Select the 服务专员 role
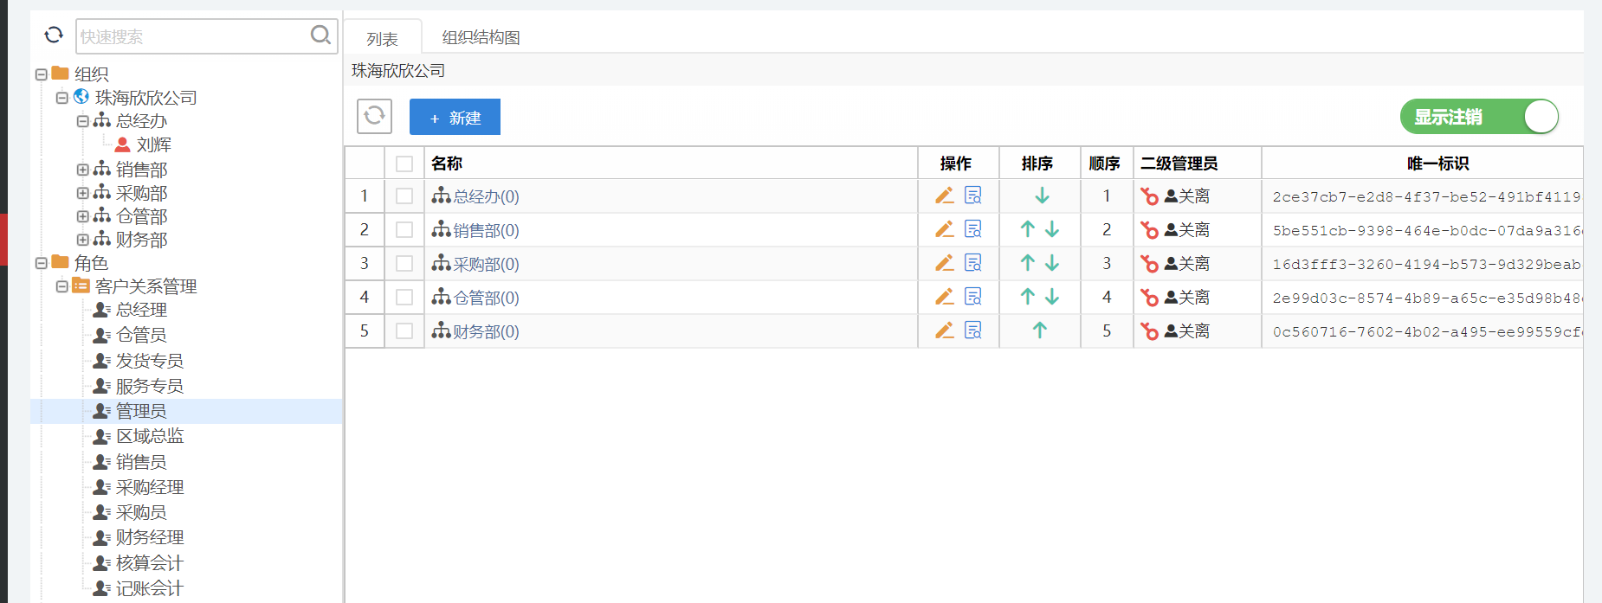 point(150,386)
